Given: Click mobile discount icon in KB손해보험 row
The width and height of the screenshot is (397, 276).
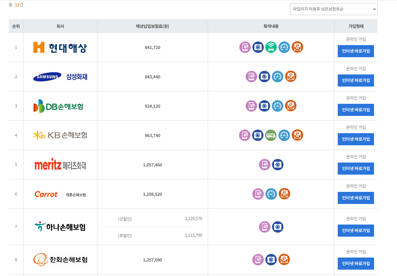Looking at the screenshot, I should tap(245, 135).
